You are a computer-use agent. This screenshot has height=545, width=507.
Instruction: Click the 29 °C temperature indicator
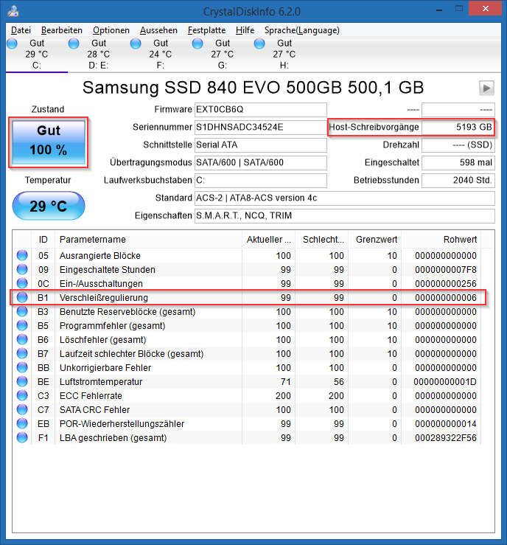[49, 206]
